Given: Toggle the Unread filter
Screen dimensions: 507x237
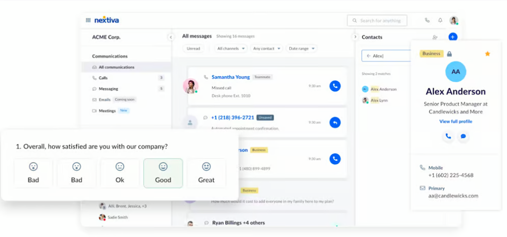Looking at the screenshot, I should point(194,48).
